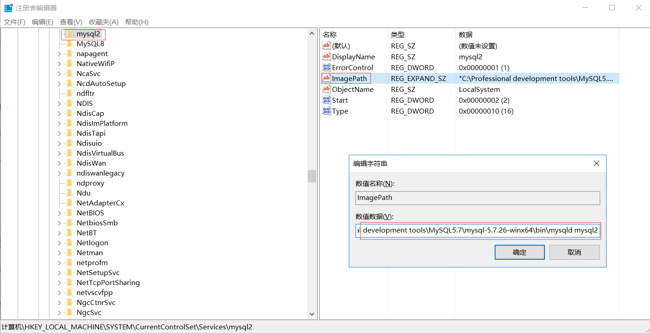This screenshot has width=650, height=333.
Task: Select the NetAdapterCx tree key
Action: (100, 203)
